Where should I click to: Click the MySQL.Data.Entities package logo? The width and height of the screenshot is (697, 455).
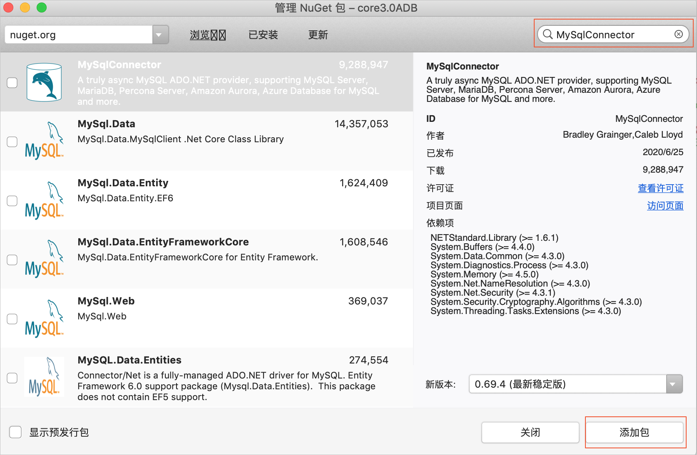click(x=44, y=377)
